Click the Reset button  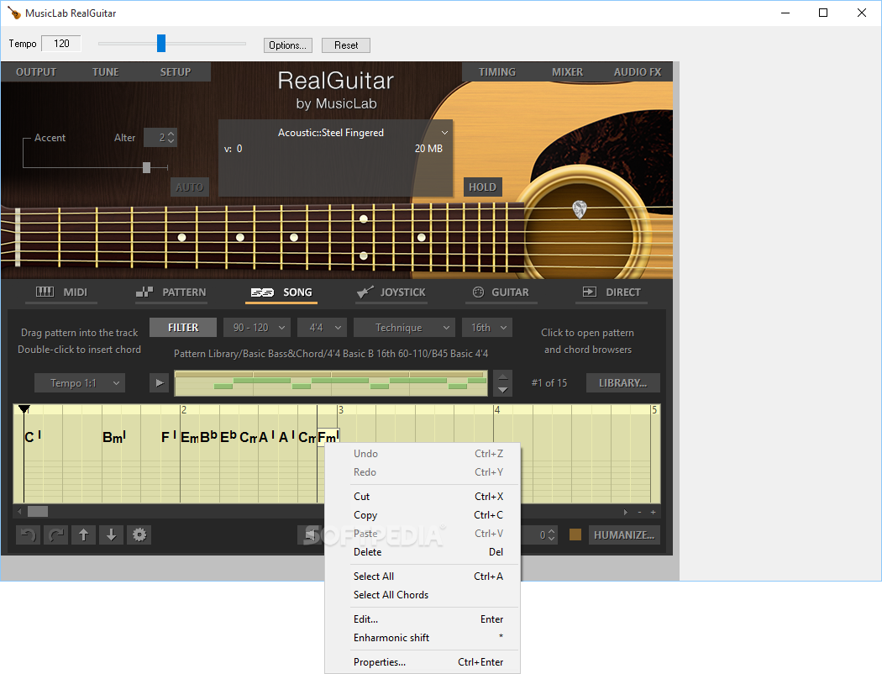(346, 45)
